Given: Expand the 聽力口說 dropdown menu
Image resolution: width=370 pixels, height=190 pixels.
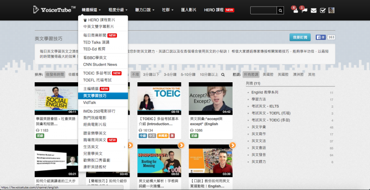Looking at the screenshot, I should (148, 10).
